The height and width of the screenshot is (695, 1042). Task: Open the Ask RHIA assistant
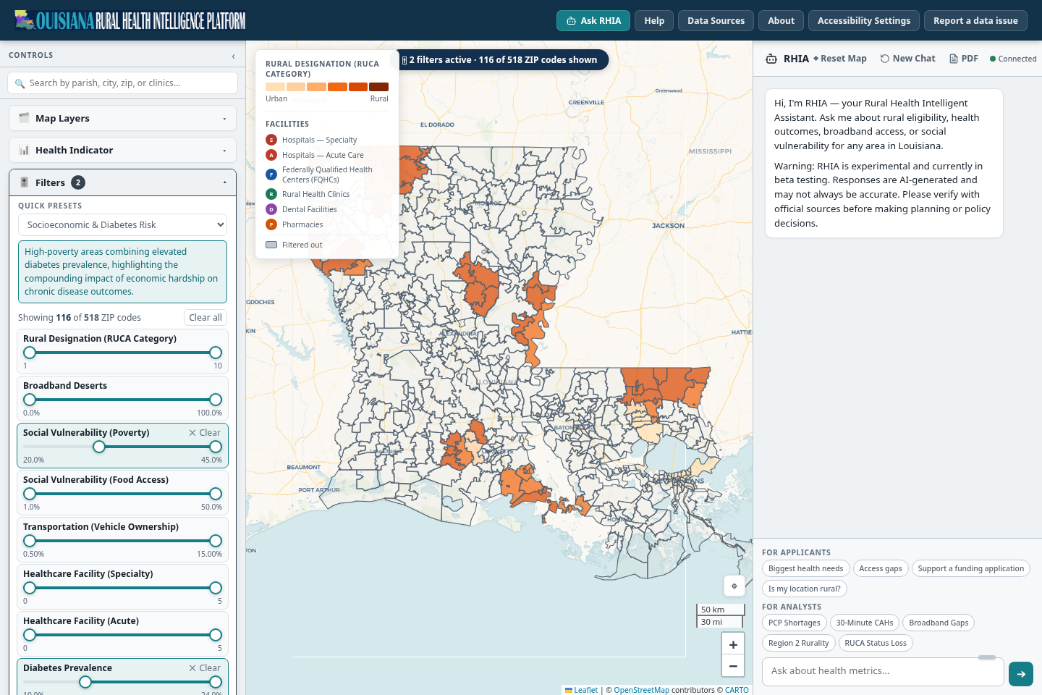(x=593, y=20)
